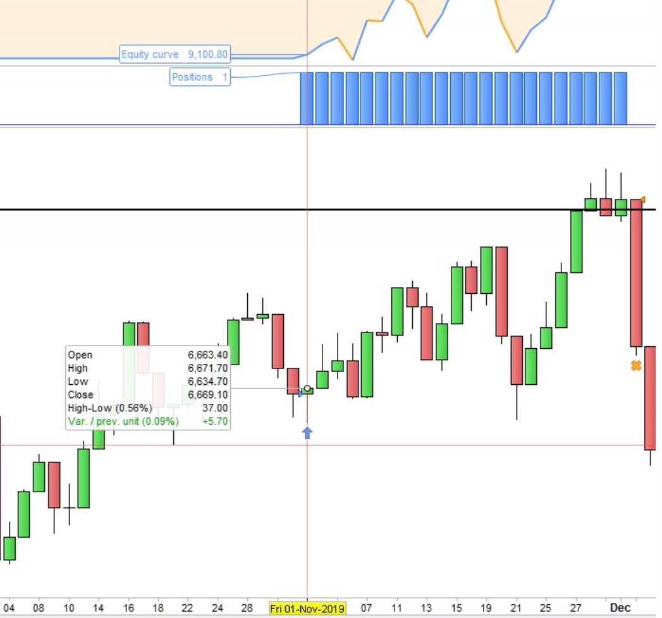Select the Equity curve 9,100.80 label
The image size is (662, 618).
(175, 54)
